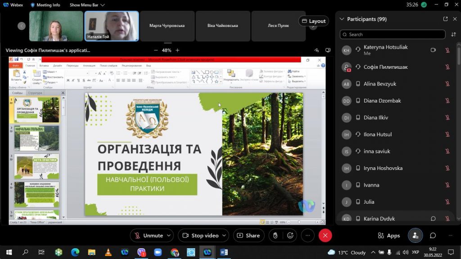Click the participant Search field
461x259 pixels.
392,35
